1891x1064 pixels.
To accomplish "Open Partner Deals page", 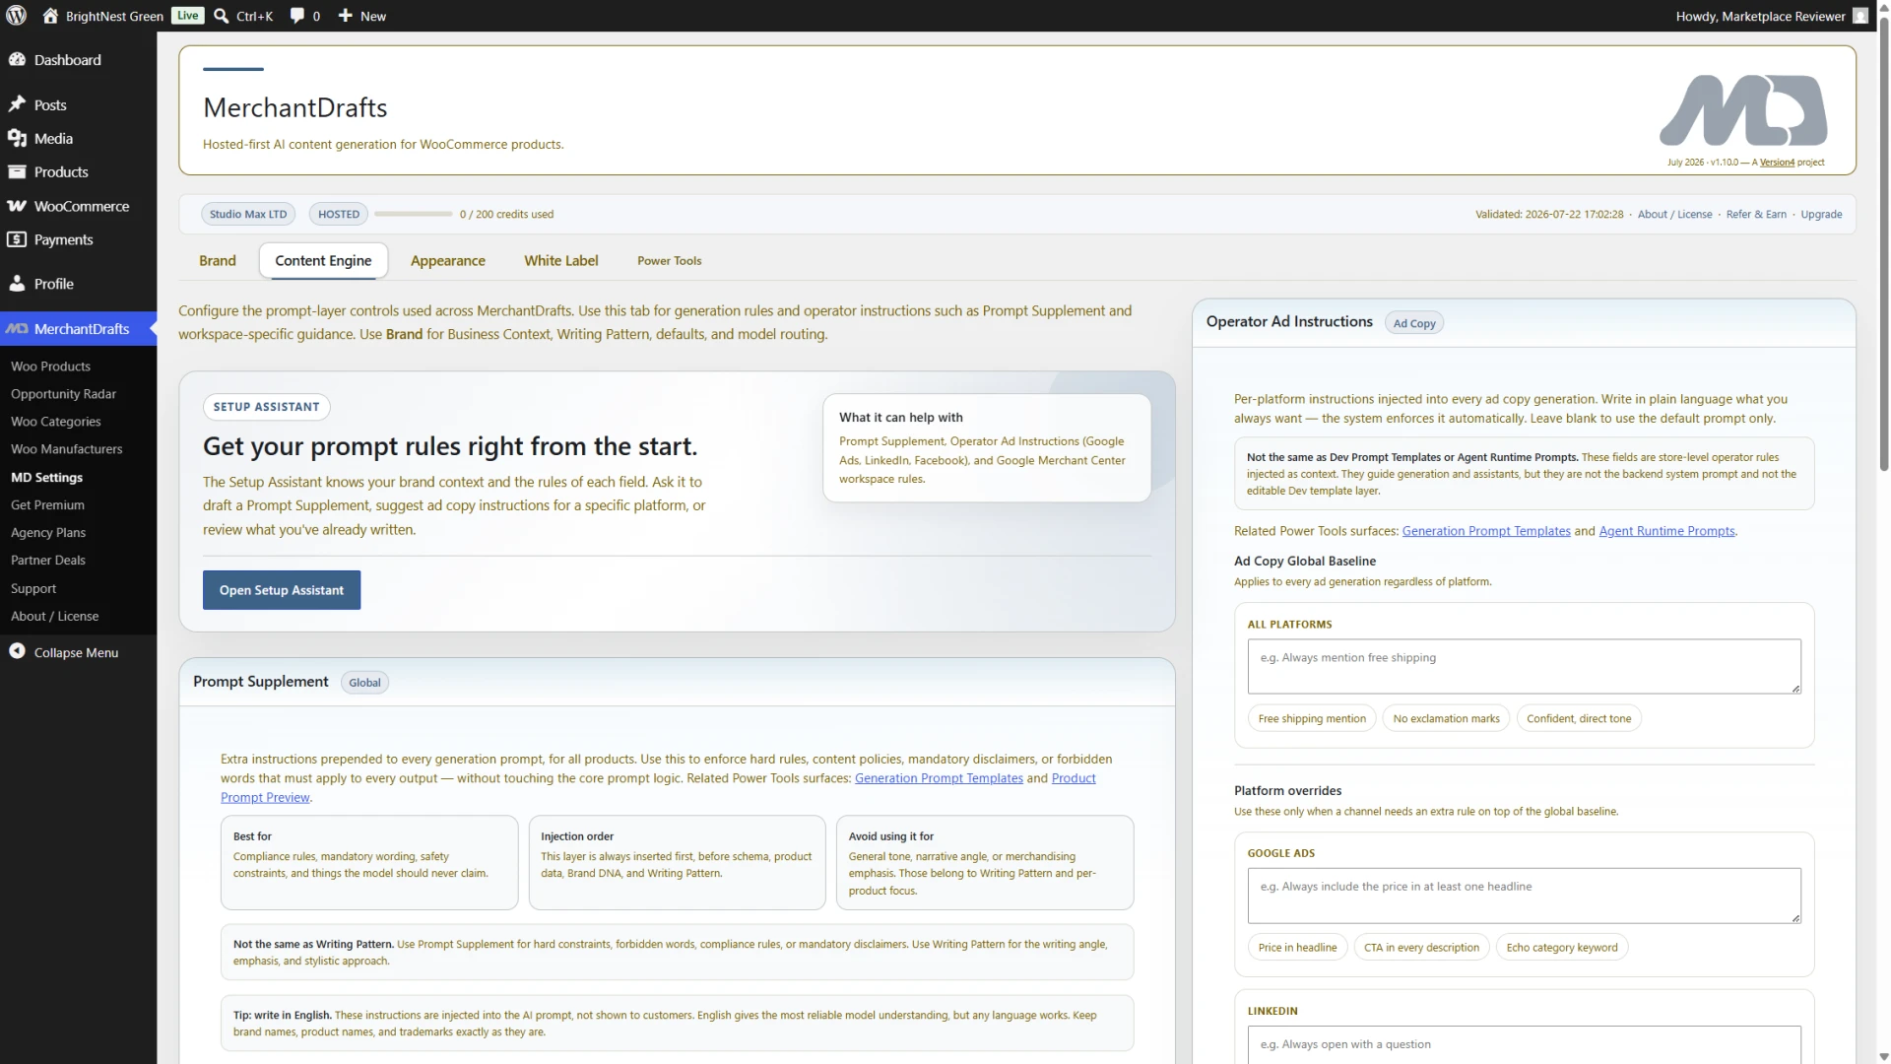I will (48, 560).
